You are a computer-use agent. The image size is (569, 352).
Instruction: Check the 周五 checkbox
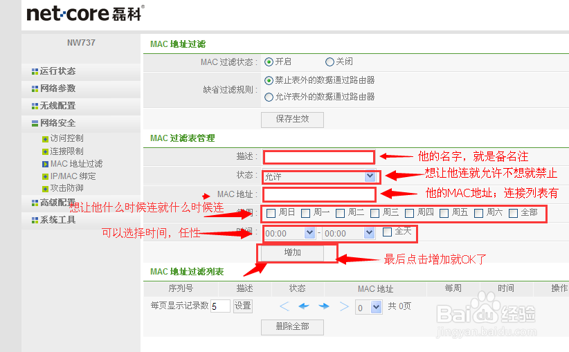444,213
